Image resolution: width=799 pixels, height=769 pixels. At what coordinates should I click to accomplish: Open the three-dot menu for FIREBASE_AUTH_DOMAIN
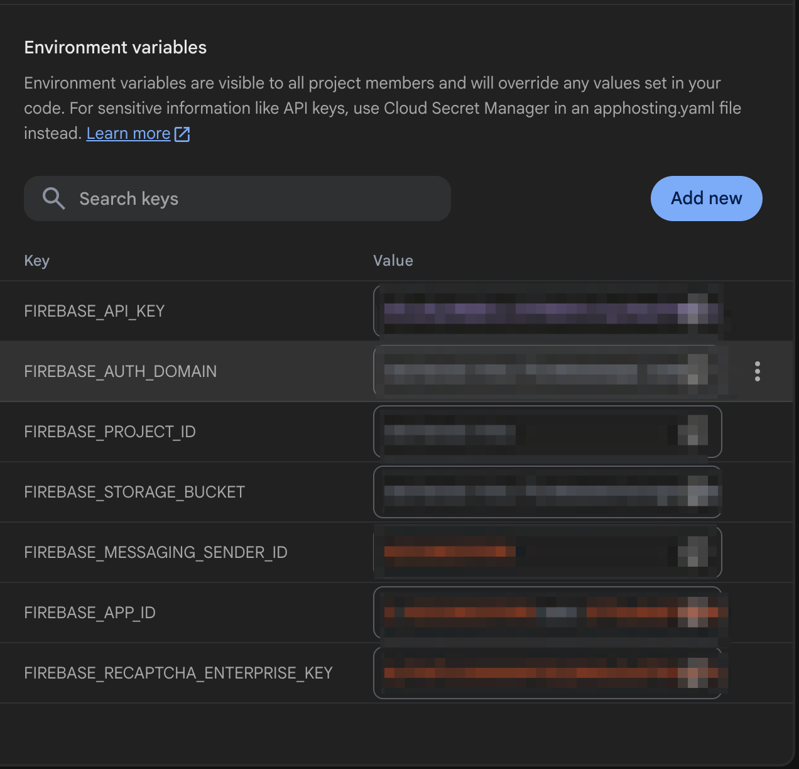758,371
